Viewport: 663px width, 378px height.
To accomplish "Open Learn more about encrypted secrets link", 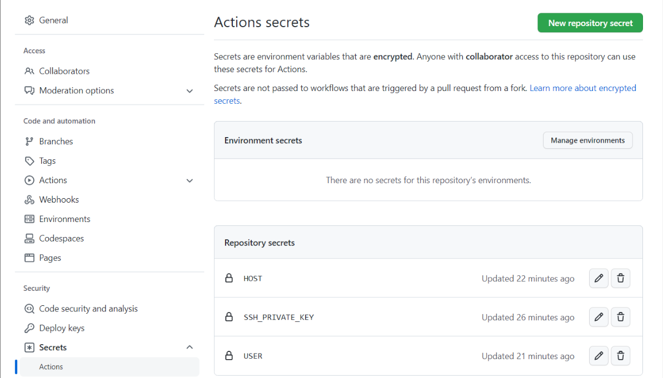I will click(582, 88).
